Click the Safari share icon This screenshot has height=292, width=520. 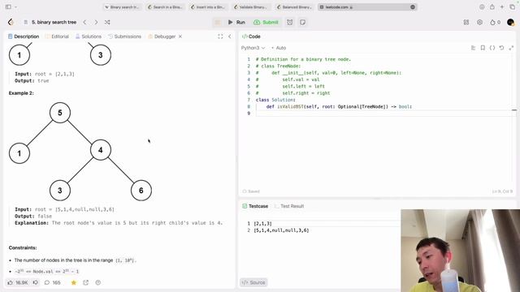(x=492, y=7)
